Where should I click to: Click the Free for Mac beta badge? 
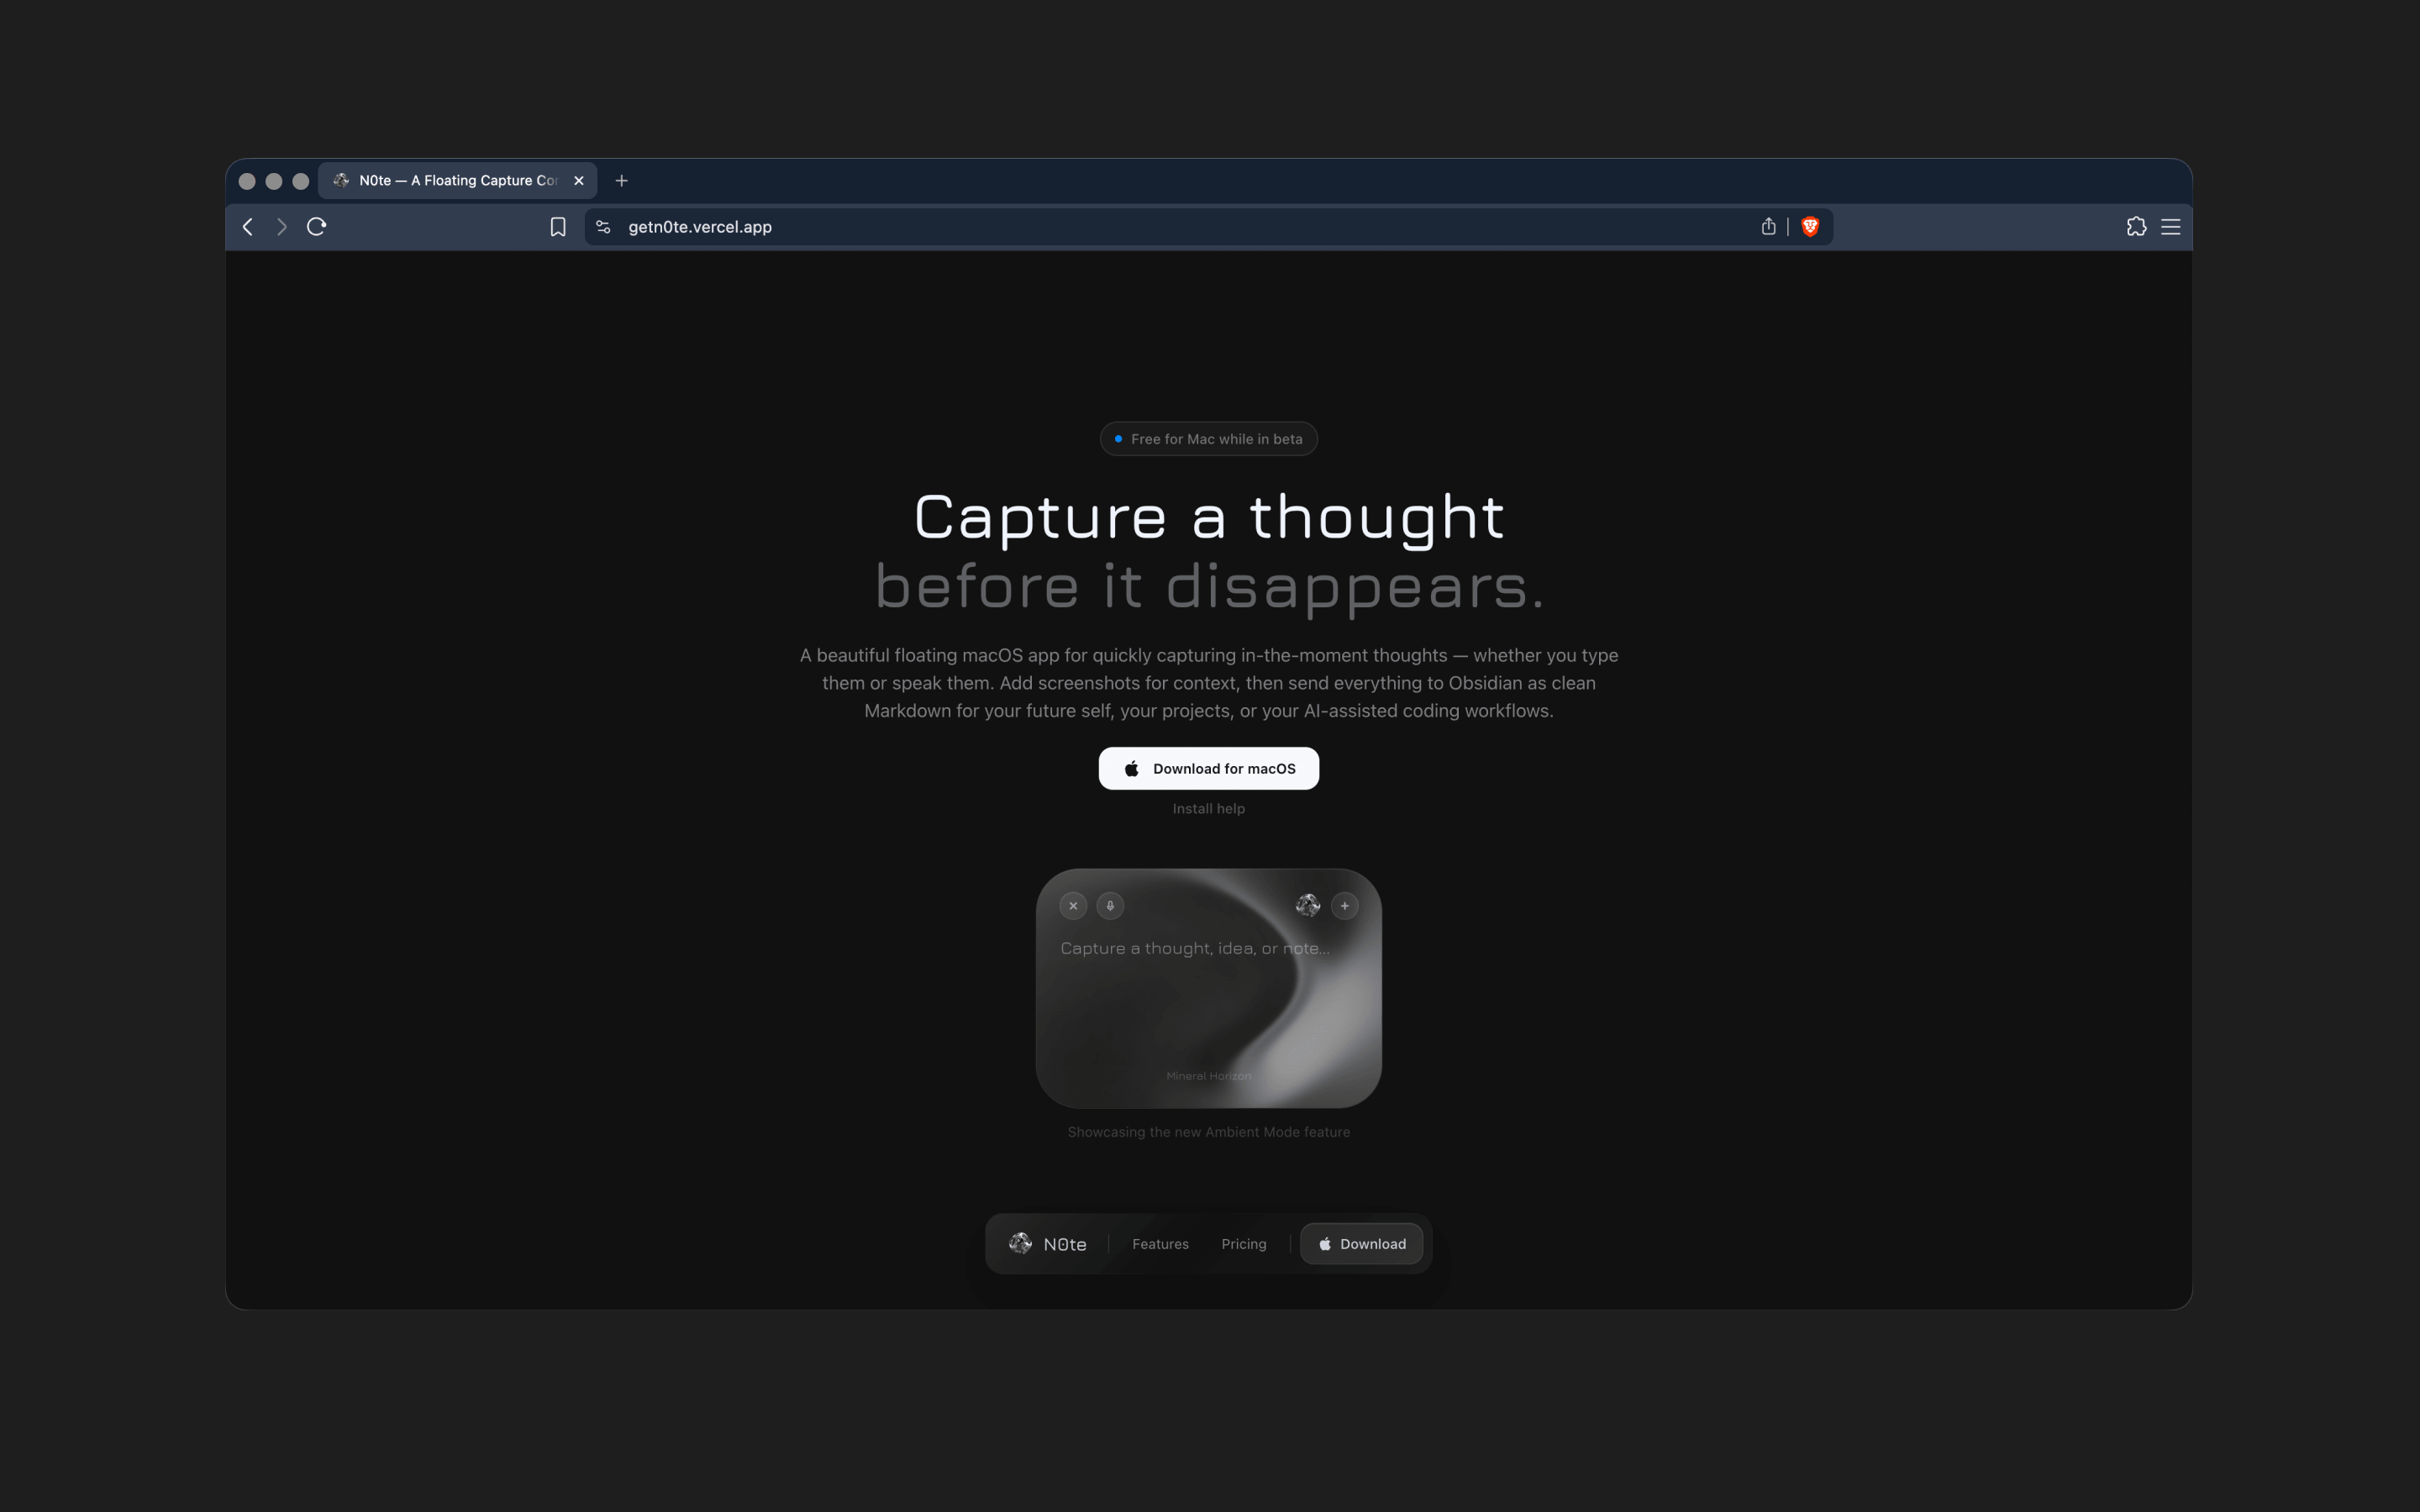(x=1209, y=439)
